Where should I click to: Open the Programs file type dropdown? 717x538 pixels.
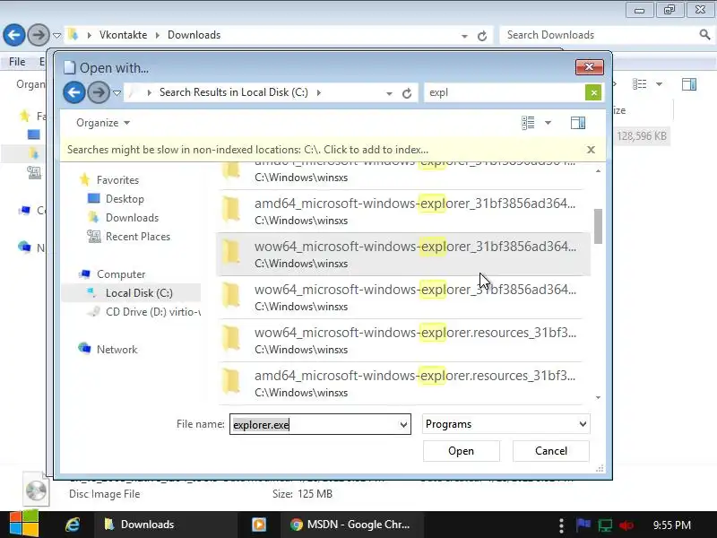click(x=506, y=424)
